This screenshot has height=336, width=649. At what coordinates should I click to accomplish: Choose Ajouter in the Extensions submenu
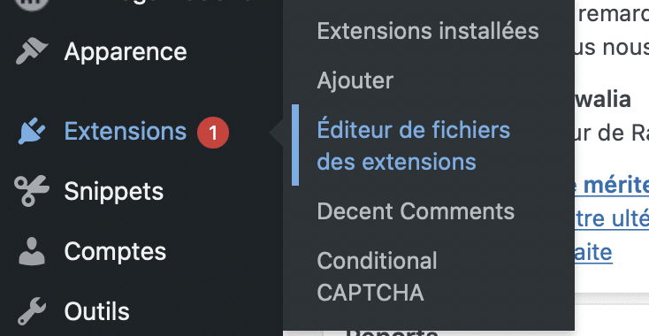click(355, 80)
